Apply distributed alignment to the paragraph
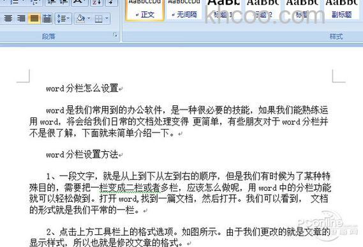The height and width of the screenshot is (247, 363). [x=47, y=18]
